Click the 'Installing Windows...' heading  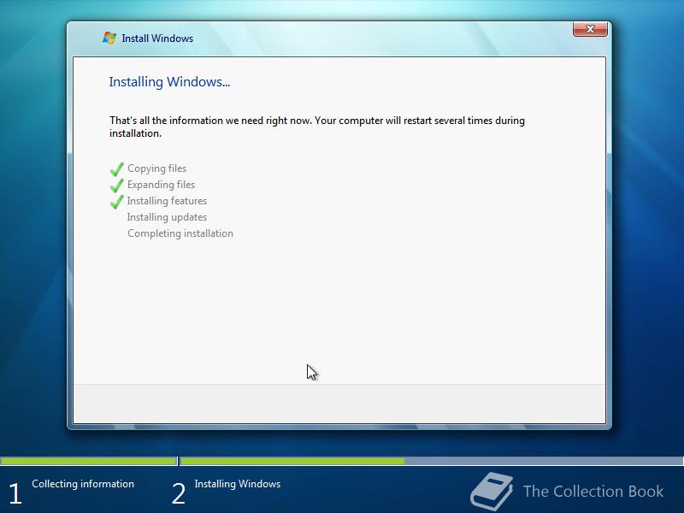coord(169,82)
